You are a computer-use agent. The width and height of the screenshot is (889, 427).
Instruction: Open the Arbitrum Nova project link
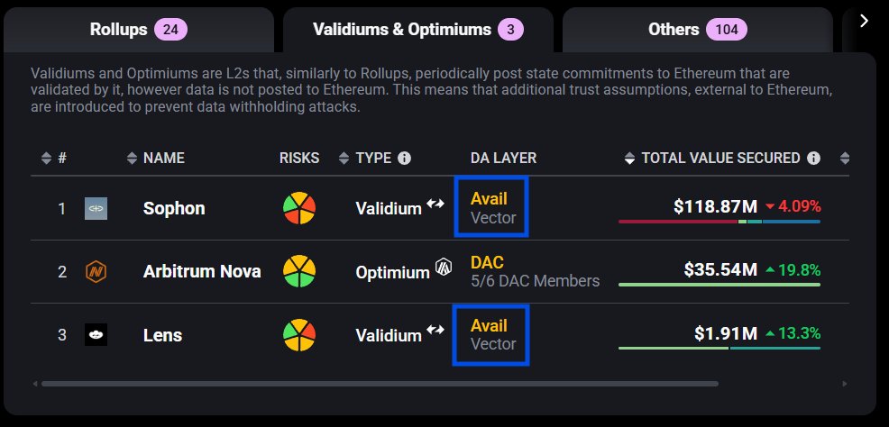pos(202,271)
